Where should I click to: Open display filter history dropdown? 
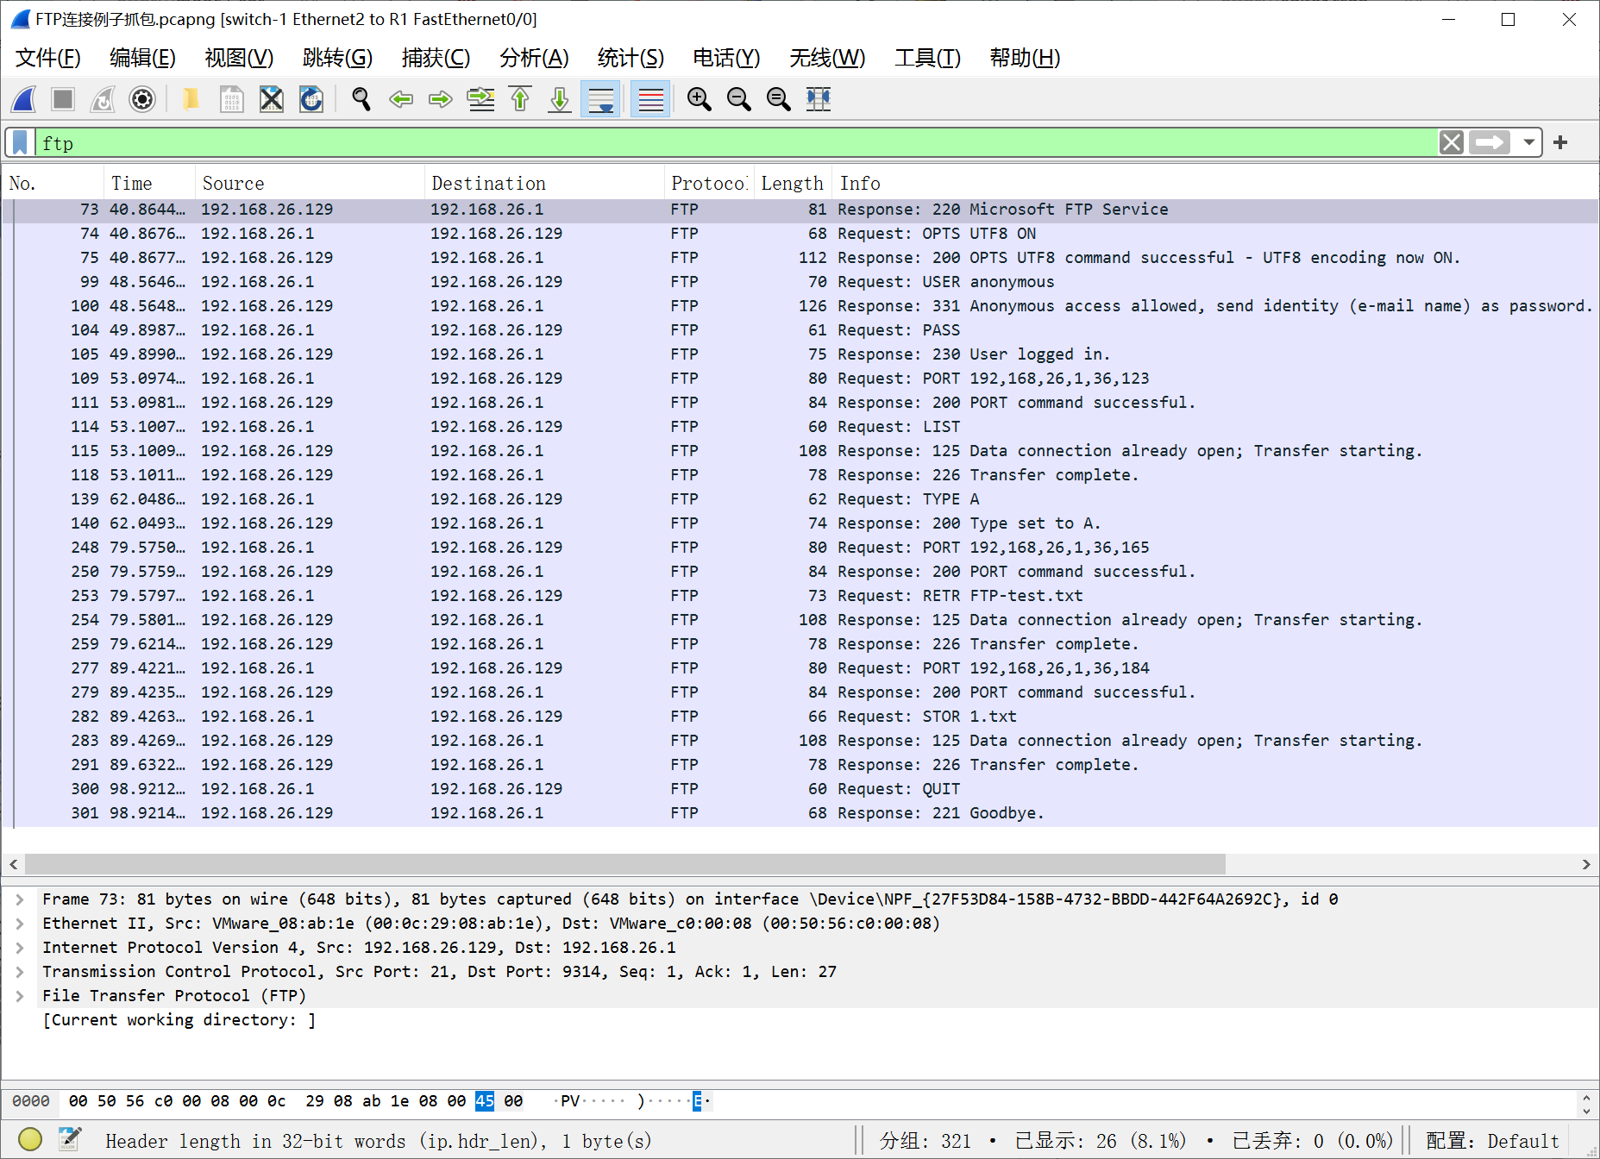[1528, 142]
